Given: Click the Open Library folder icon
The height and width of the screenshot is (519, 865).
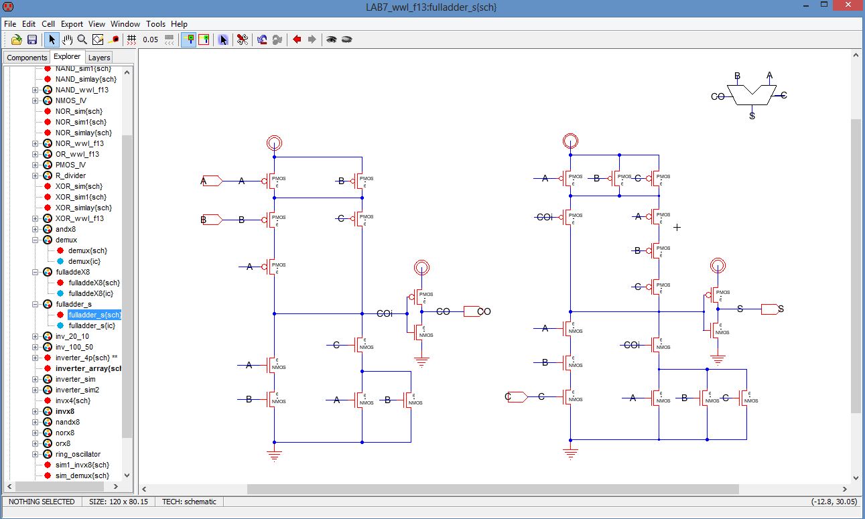Looking at the screenshot, I should tap(17, 40).
